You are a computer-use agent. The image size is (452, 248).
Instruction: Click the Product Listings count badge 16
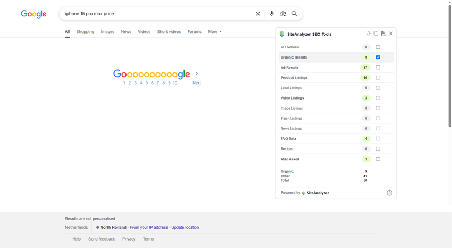click(x=365, y=78)
